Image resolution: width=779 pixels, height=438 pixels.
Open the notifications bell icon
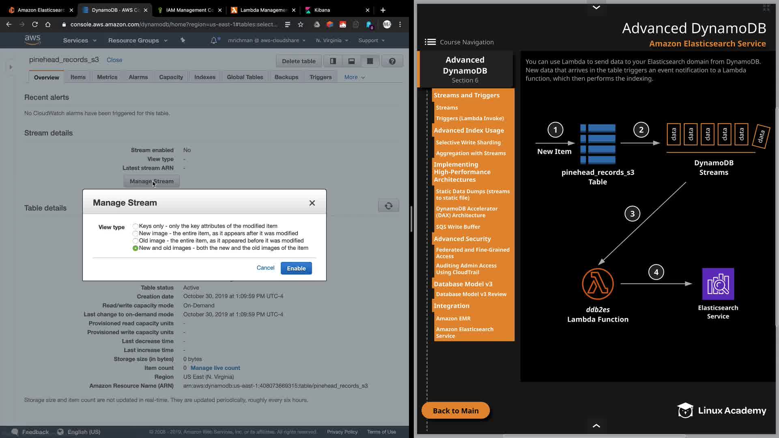(x=213, y=40)
